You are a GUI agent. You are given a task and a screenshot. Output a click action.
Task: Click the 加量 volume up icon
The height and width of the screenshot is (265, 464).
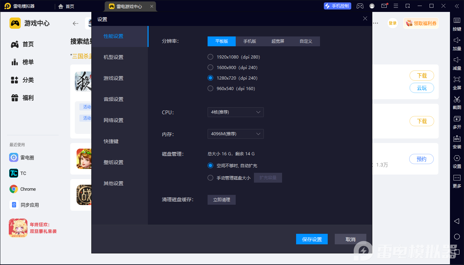coord(457,40)
